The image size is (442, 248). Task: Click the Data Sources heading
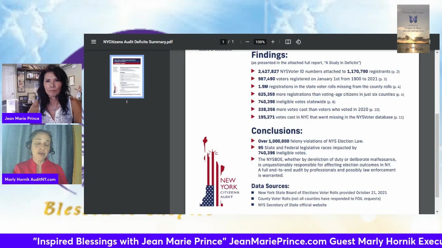click(270, 186)
